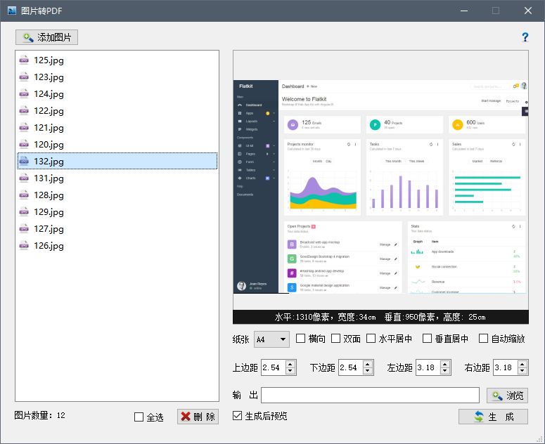Enable the 横向 landscape checkbox
The width and height of the screenshot is (545, 444).
point(300,339)
